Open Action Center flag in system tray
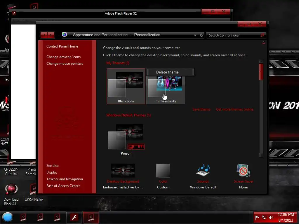Image resolution: width=299 pixels, height=224 pixels. click(257, 217)
